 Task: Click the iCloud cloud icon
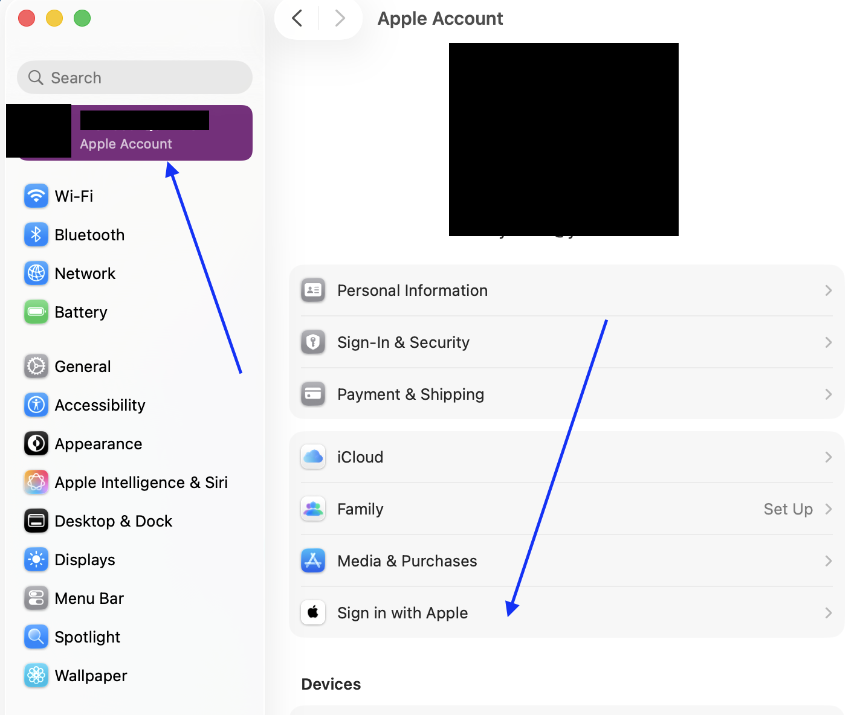[313, 457]
